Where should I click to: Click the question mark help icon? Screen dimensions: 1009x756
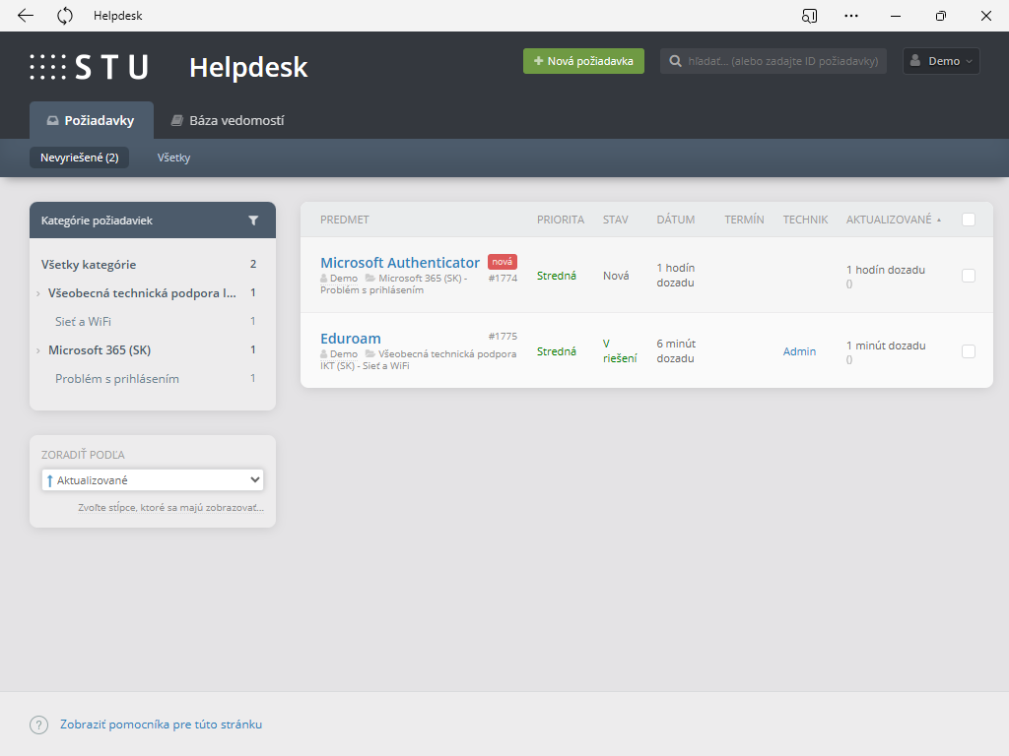[x=39, y=724]
